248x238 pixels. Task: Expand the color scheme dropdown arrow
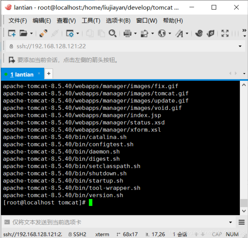pos(153,33)
